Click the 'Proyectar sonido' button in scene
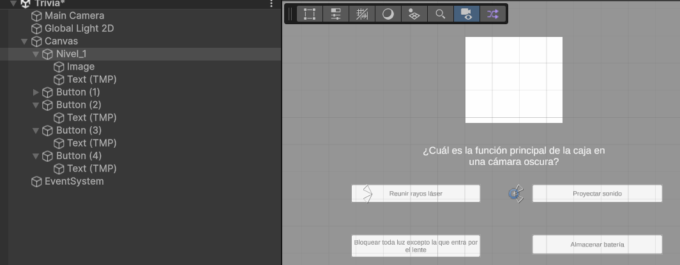Viewport: 680px width, 265px height. [597, 194]
